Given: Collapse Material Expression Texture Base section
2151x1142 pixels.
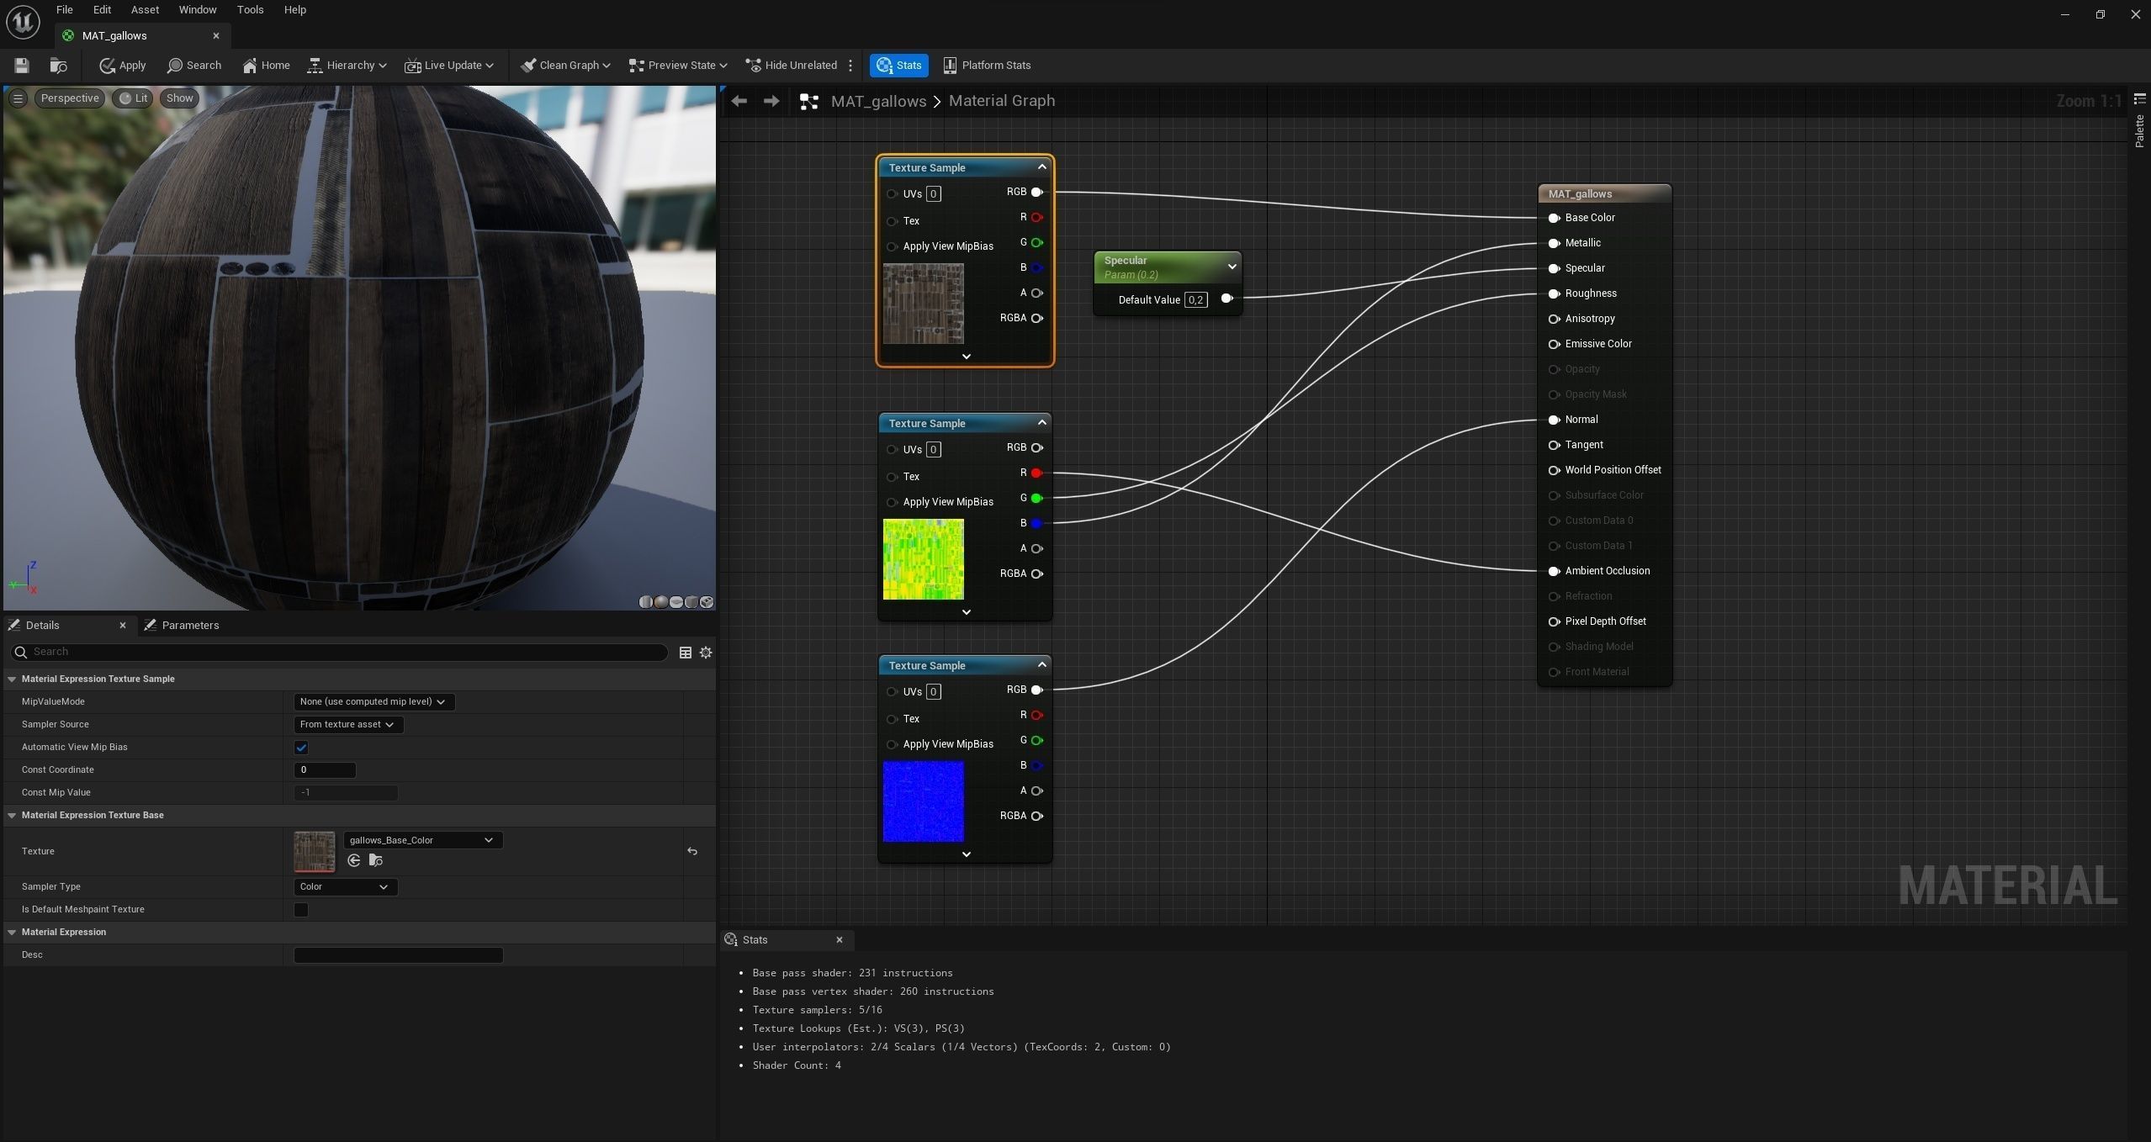Looking at the screenshot, I should pyautogui.click(x=12, y=815).
